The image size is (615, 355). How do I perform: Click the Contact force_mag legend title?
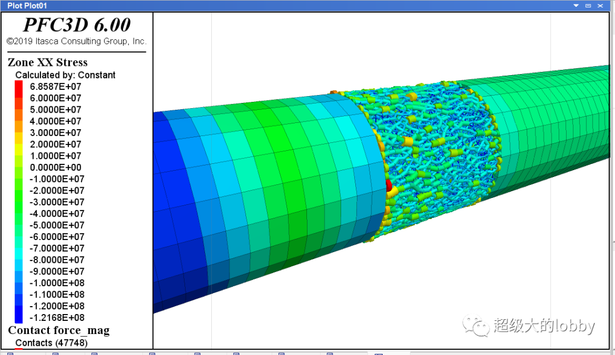[x=59, y=331]
